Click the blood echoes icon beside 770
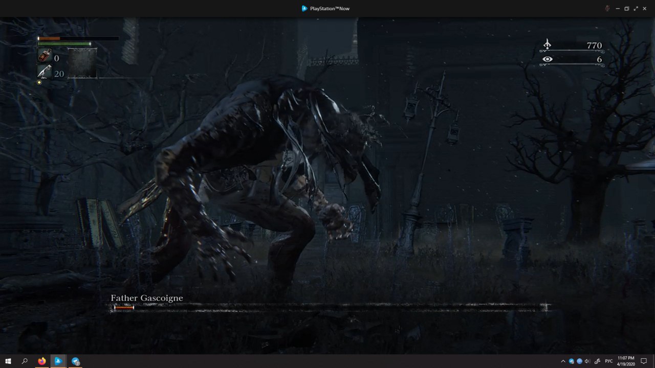Image resolution: width=655 pixels, height=368 pixels. coord(547,45)
